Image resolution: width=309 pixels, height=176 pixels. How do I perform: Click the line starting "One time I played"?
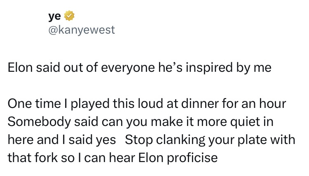146,105
